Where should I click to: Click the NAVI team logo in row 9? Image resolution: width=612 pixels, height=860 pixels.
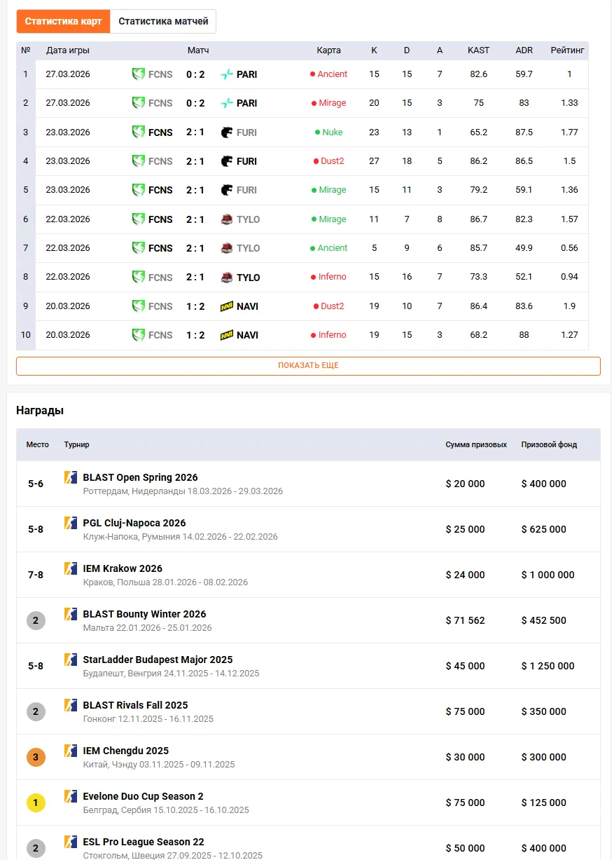(x=227, y=306)
